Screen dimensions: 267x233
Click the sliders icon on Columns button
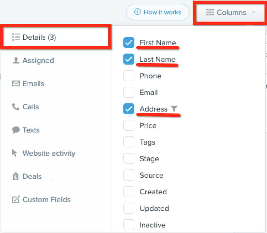[x=210, y=12]
